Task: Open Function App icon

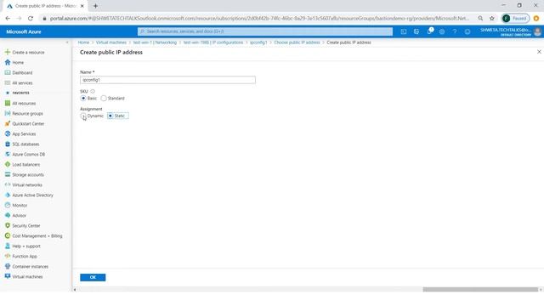Action: 8,256
